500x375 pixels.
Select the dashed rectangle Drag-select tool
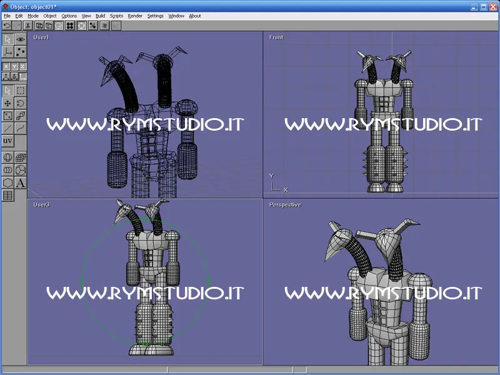[21, 91]
